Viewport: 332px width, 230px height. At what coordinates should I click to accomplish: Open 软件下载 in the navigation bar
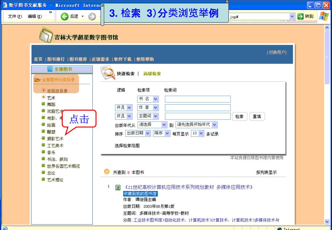pyautogui.click(x=123, y=59)
